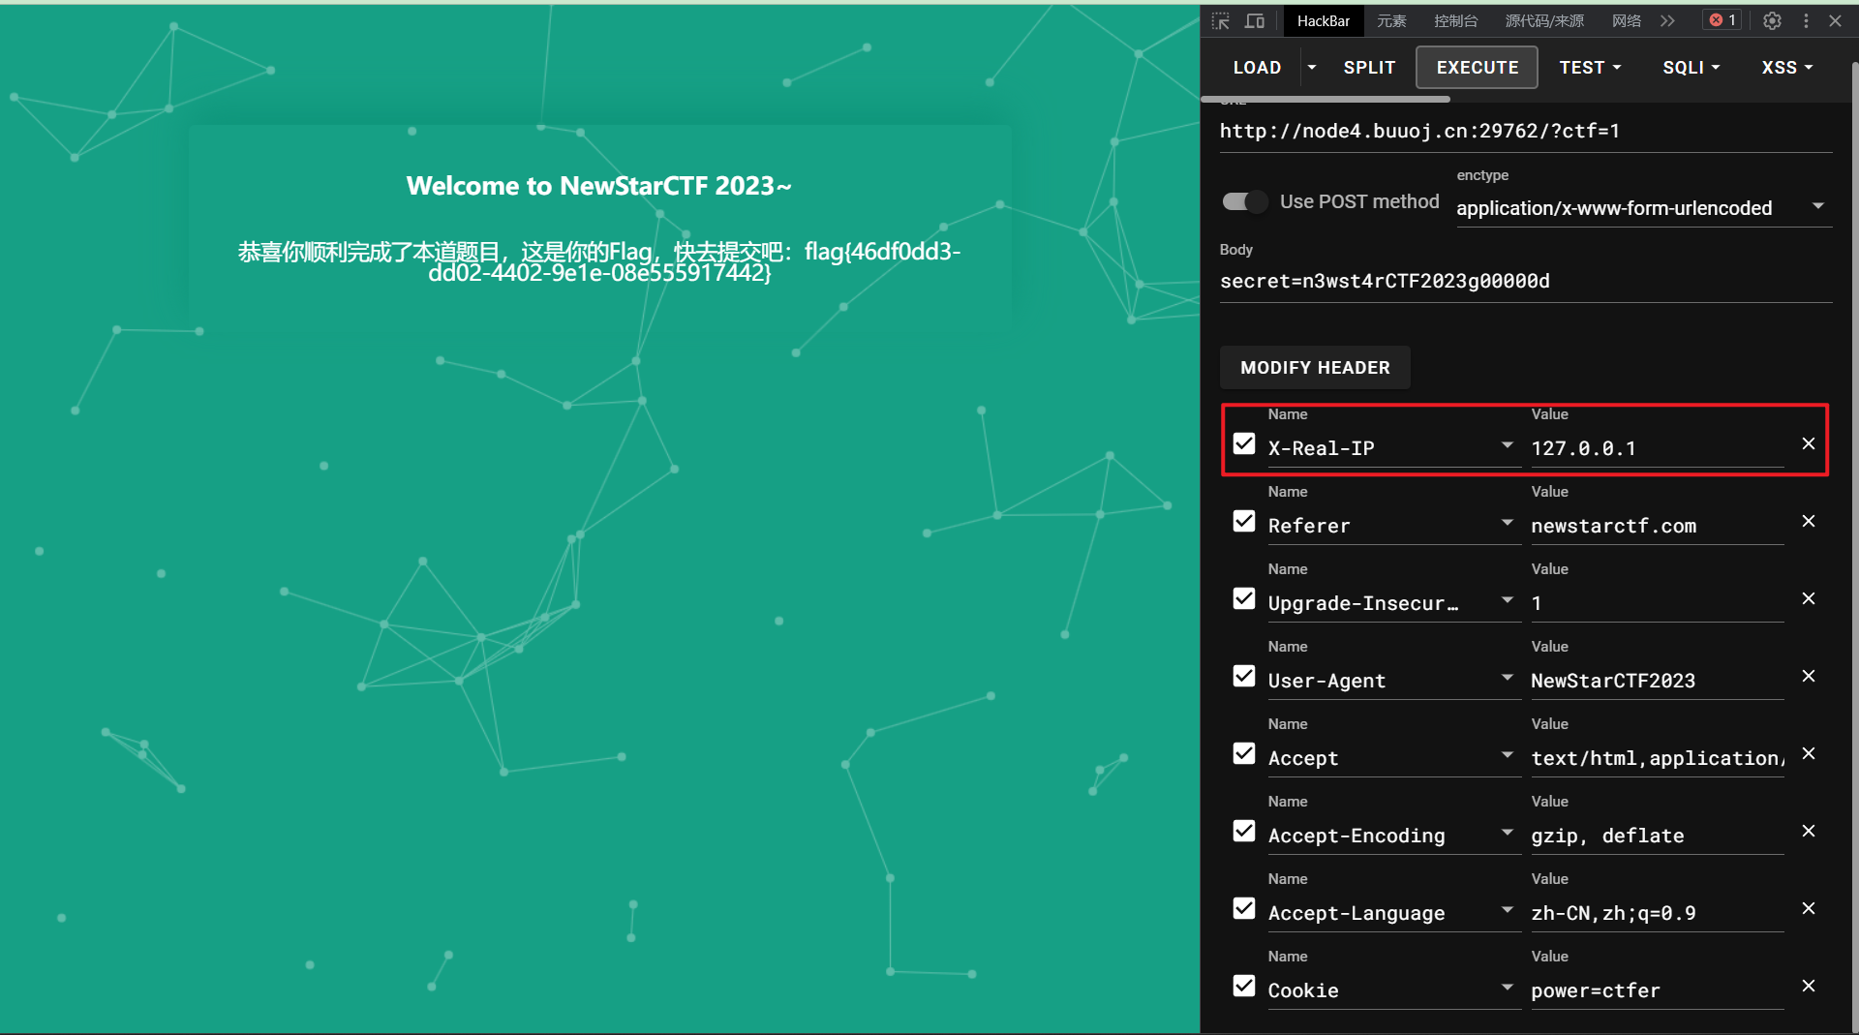Open the enctype dropdown

click(1817, 206)
